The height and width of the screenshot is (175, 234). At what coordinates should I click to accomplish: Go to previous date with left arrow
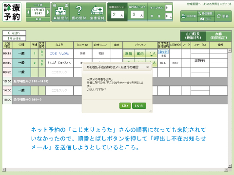28,12
